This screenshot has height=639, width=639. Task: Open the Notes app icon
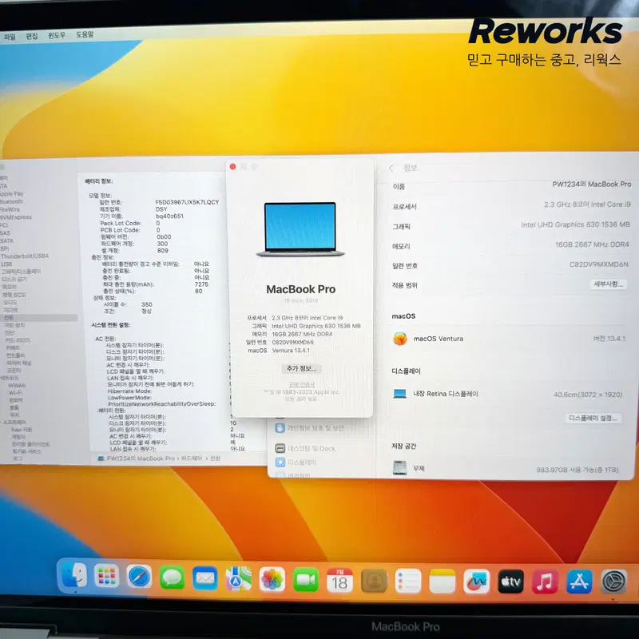[x=443, y=581]
